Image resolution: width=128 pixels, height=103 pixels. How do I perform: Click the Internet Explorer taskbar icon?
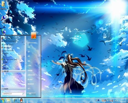[15, 101]
